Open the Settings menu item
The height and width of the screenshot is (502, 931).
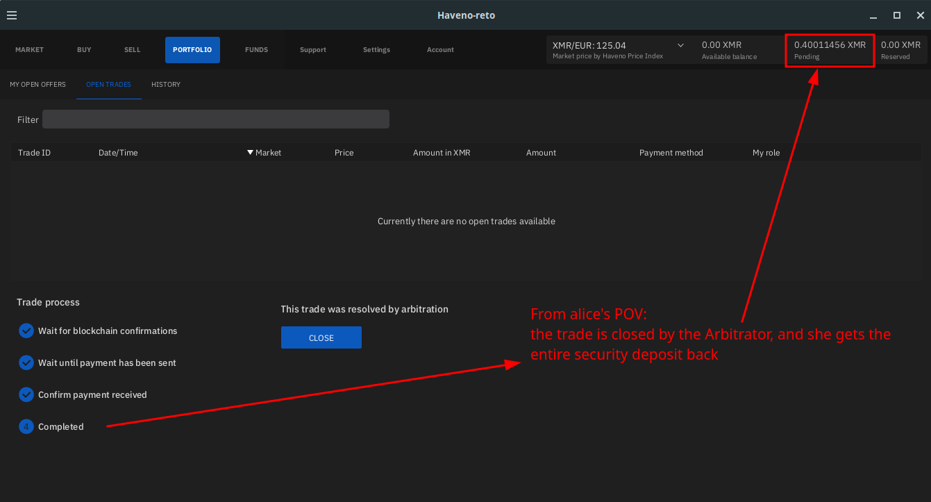point(376,50)
